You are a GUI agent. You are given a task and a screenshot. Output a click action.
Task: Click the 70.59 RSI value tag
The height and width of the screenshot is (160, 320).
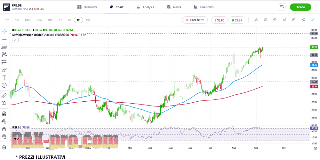tap(314, 128)
